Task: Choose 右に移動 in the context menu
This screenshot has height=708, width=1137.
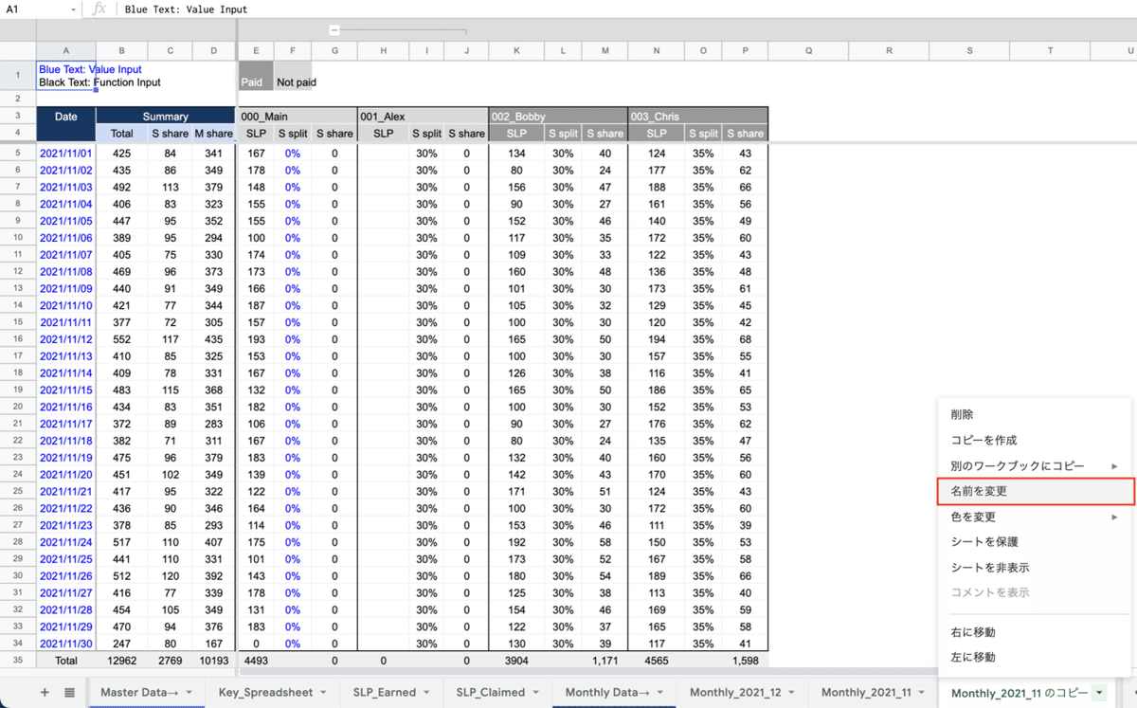Action: click(x=1034, y=632)
